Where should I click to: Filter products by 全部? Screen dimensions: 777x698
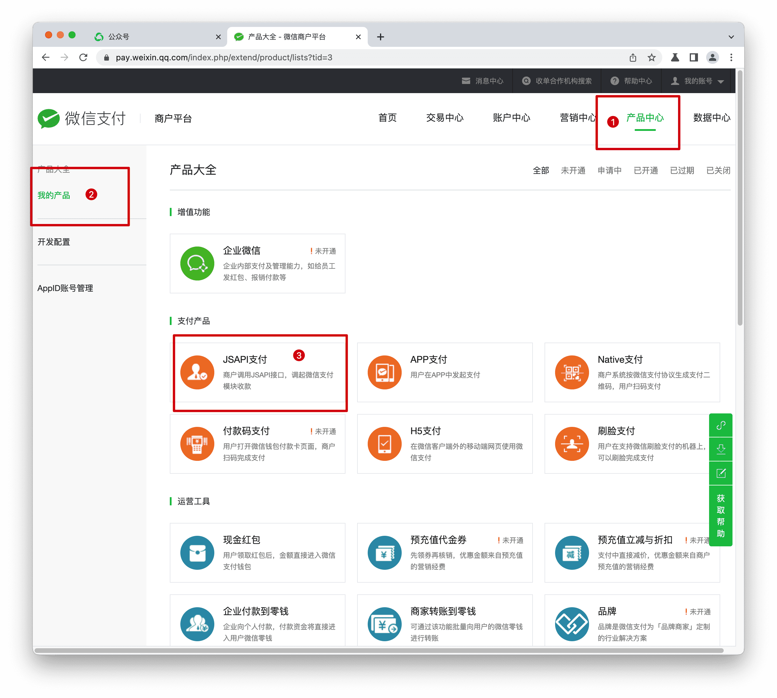(x=541, y=170)
